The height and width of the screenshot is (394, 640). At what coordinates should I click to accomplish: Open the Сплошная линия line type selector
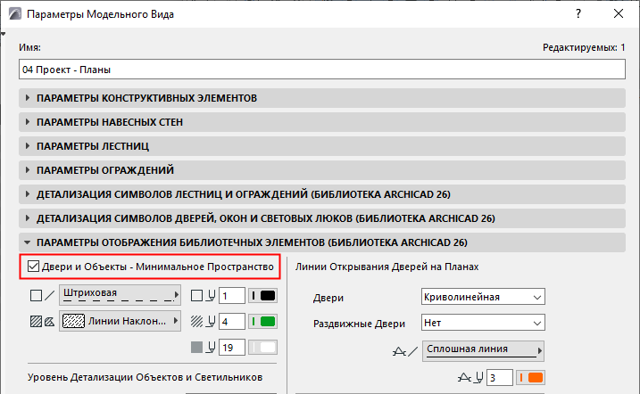click(483, 351)
